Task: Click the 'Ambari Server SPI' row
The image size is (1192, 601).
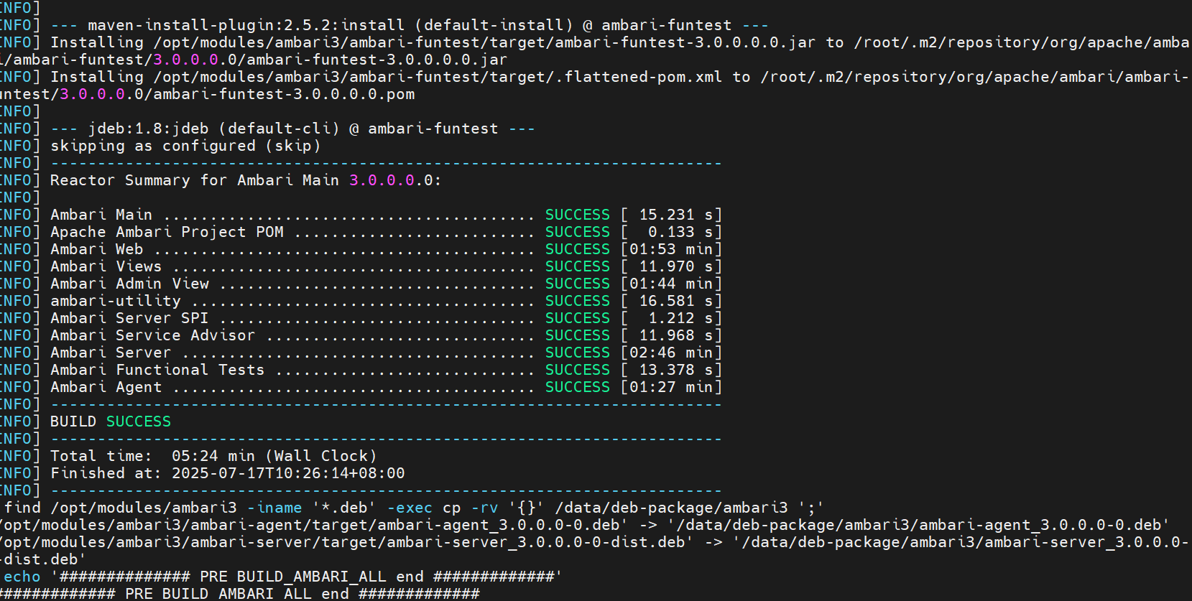Action: coord(361,318)
